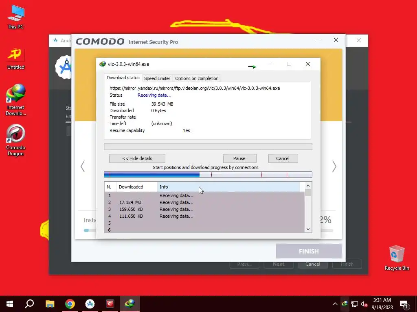Click Cancel in Android Studio window
This screenshot has width=417, height=312.
313,264
